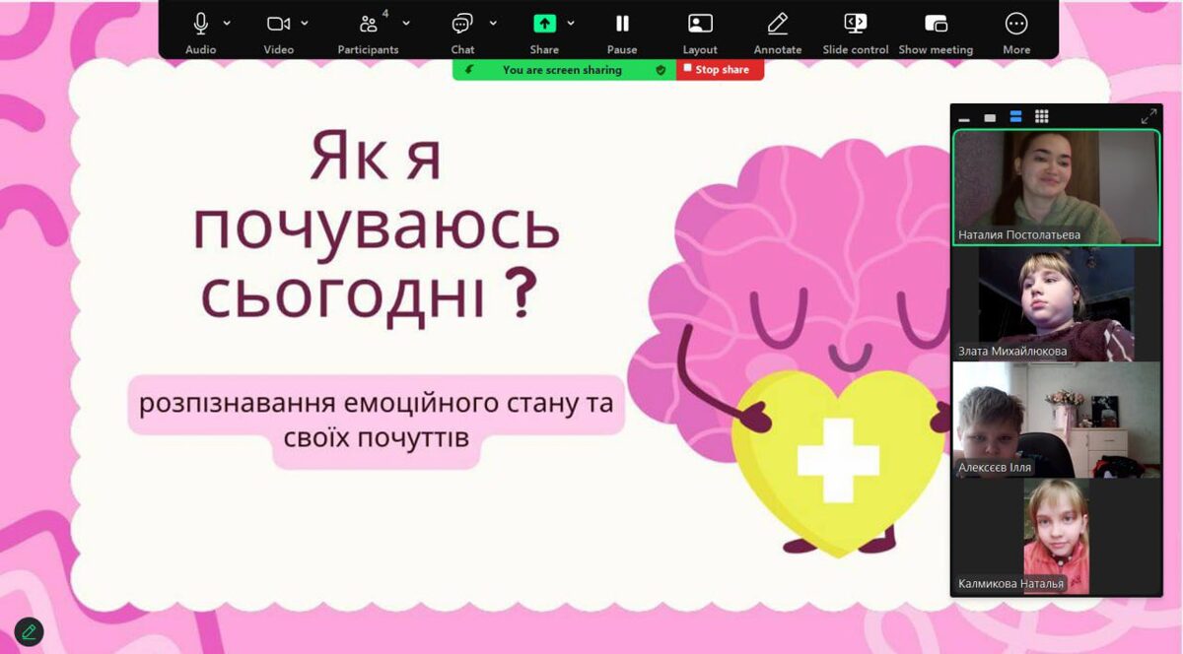The width and height of the screenshot is (1183, 654).
Task: Select the Annotate pencil tool
Action: pyautogui.click(x=778, y=24)
